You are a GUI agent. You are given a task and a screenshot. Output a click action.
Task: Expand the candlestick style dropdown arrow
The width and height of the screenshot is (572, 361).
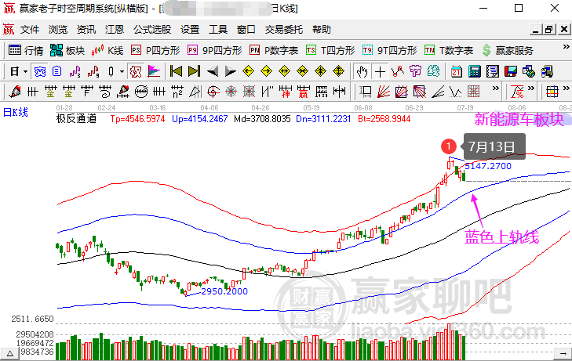[122, 71]
